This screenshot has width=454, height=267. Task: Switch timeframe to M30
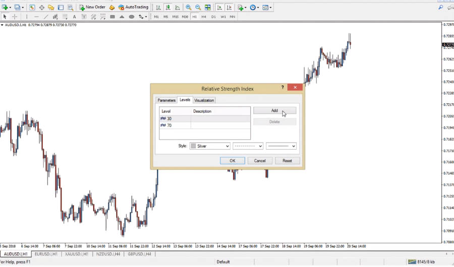[185, 17]
